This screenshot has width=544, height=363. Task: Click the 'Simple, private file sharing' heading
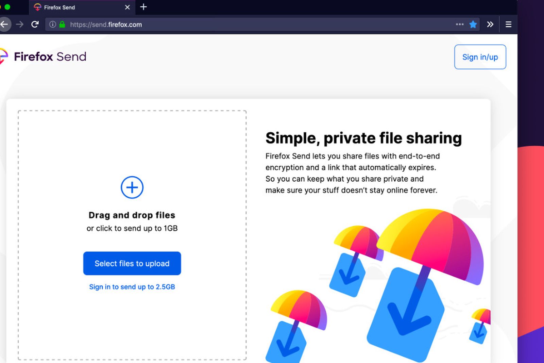click(363, 138)
